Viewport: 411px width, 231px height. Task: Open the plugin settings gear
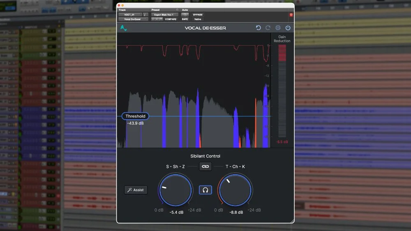point(278,28)
